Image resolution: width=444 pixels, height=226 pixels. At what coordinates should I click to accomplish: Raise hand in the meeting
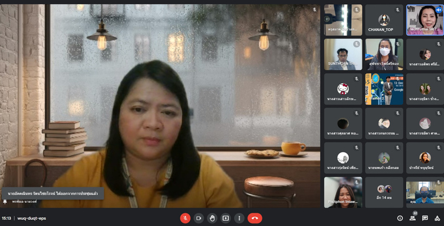tap(212, 218)
